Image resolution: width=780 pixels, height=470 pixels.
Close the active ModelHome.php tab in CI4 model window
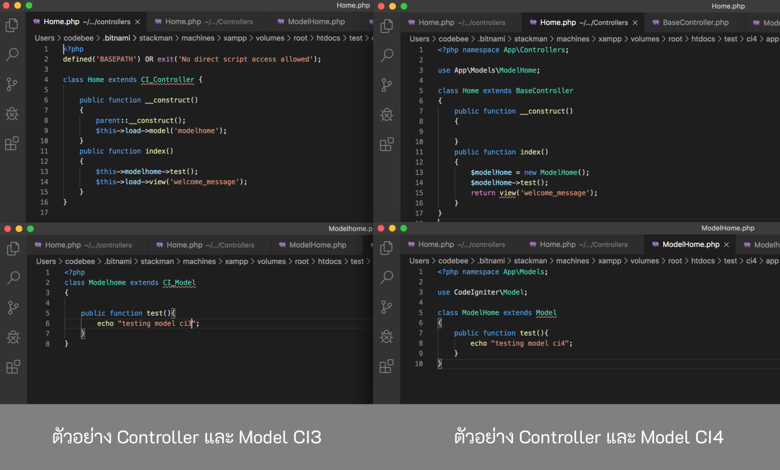[726, 245]
